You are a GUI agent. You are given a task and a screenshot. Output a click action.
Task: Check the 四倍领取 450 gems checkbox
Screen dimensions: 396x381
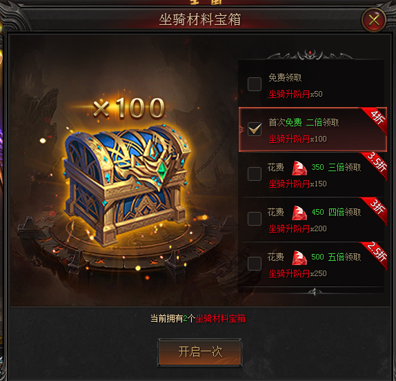tap(255, 219)
